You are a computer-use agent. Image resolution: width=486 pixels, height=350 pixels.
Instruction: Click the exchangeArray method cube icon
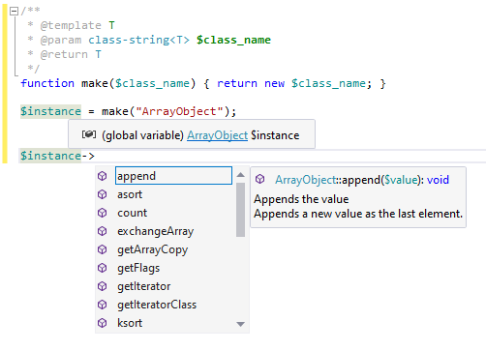(x=103, y=231)
